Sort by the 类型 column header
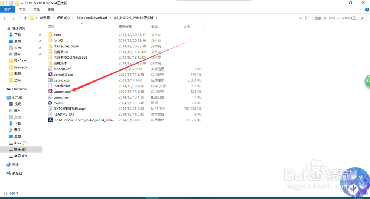The image size is (370, 199). click(154, 27)
